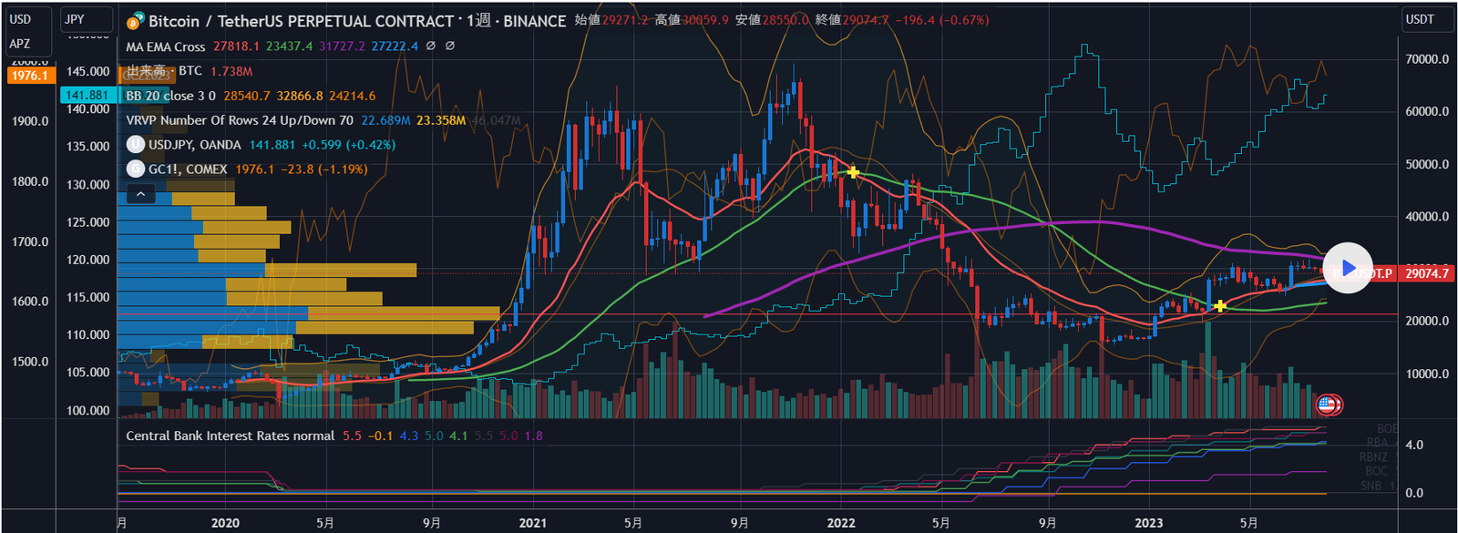Click the US flag economic event marker
This screenshot has width=1458, height=533.
point(1327,404)
